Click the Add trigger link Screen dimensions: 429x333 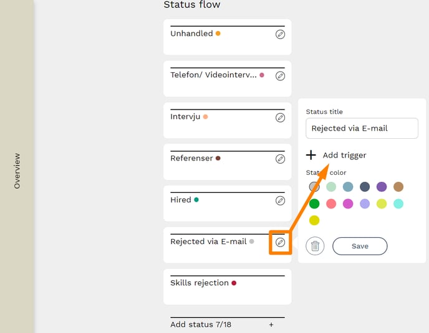344,155
